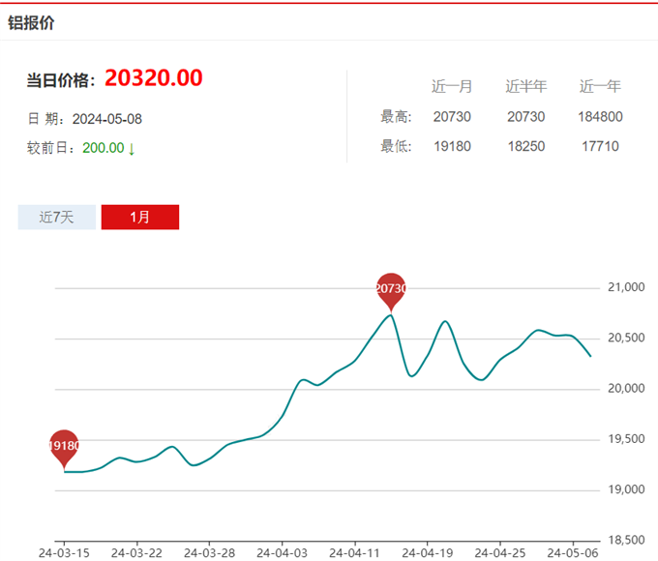Click the 17710 one-year low value

(600, 147)
